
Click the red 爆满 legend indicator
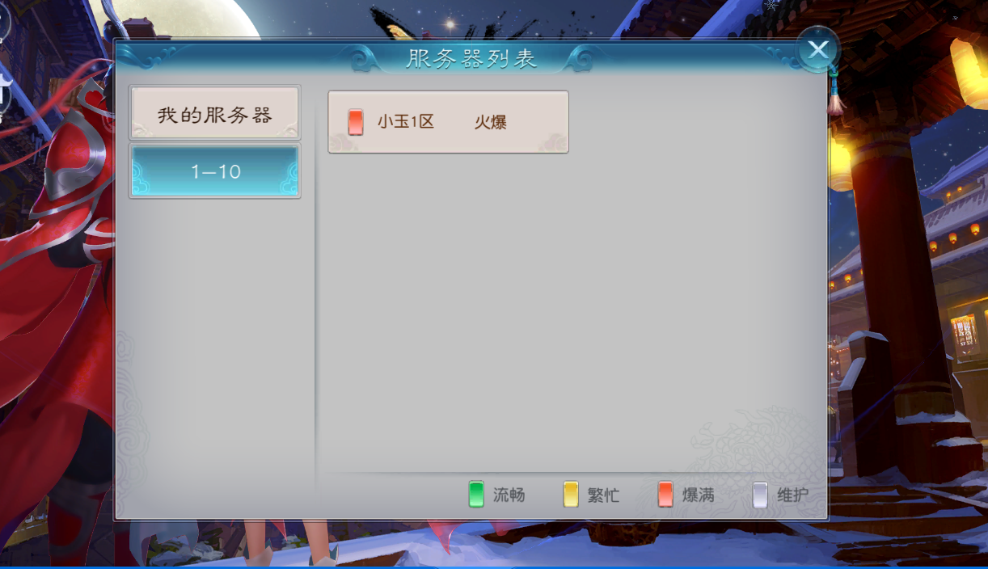(665, 494)
